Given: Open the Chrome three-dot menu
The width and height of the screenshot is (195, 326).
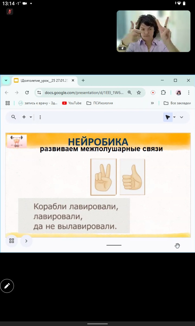Looking at the screenshot, I should pyautogui.click(x=188, y=93).
